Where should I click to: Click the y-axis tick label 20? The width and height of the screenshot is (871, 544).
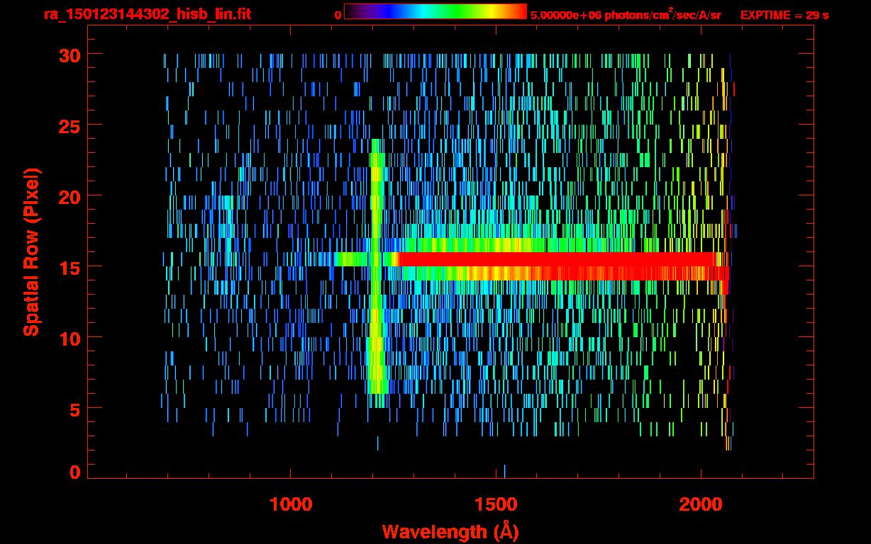(x=68, y=196)
